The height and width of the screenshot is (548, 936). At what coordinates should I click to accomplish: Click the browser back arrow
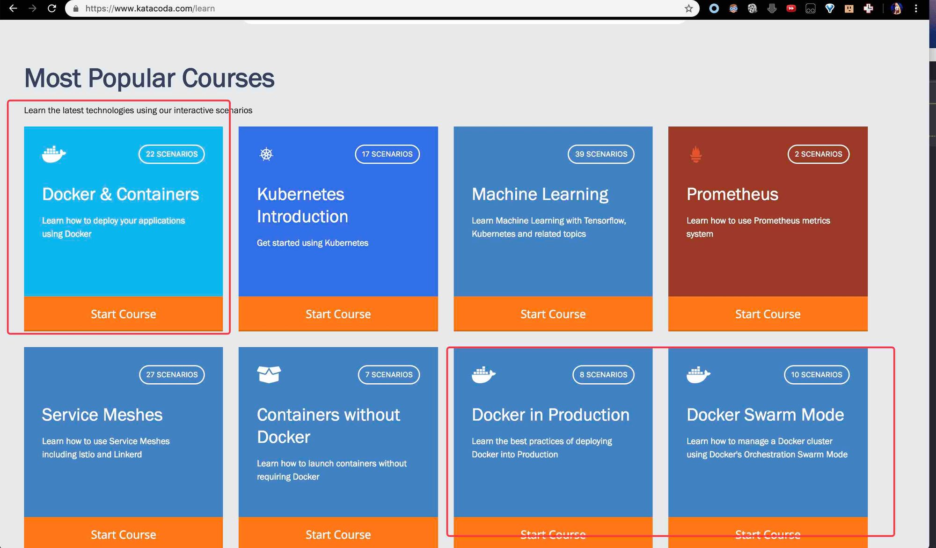point(13,8)
